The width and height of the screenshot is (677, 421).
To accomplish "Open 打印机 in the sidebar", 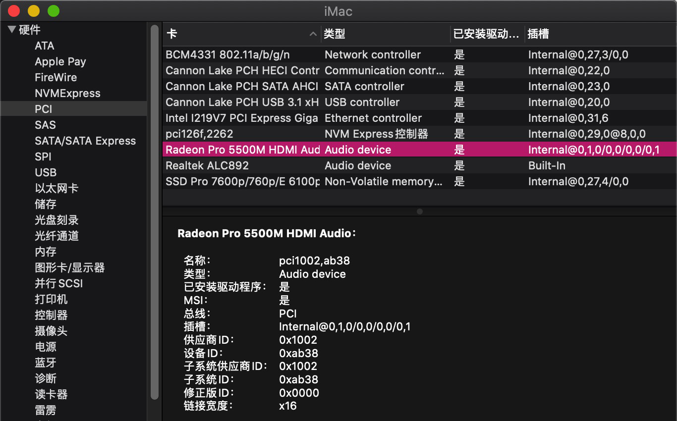I will 51,299.
